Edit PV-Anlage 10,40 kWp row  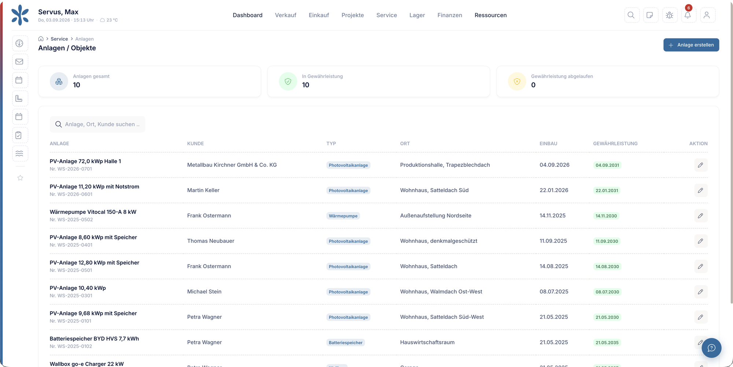[700, 292]
